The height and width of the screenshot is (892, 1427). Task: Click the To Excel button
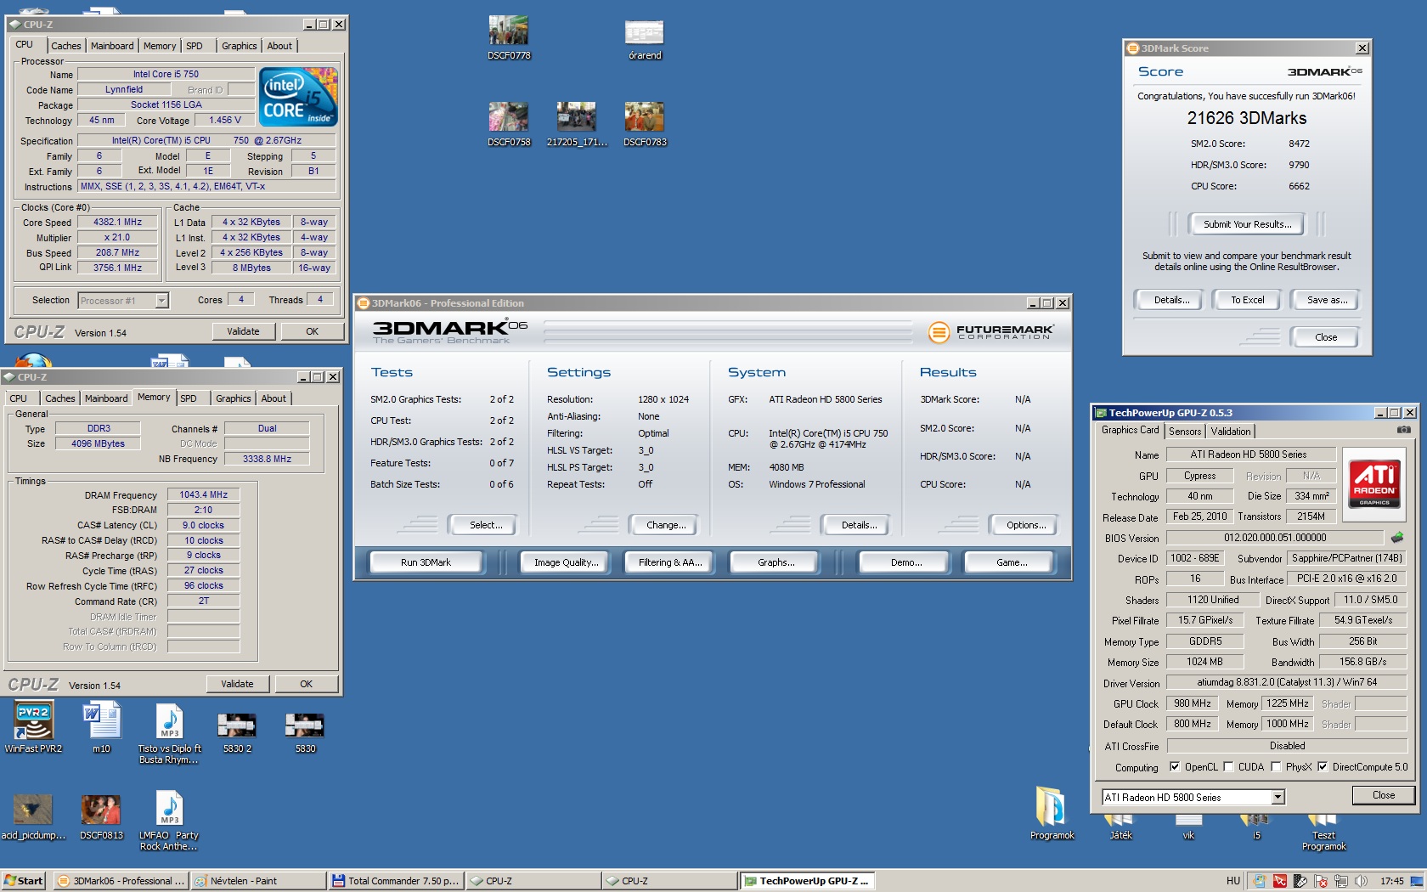pos(1248,300)
